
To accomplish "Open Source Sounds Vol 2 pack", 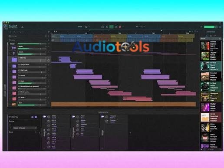I will (211, 46).
